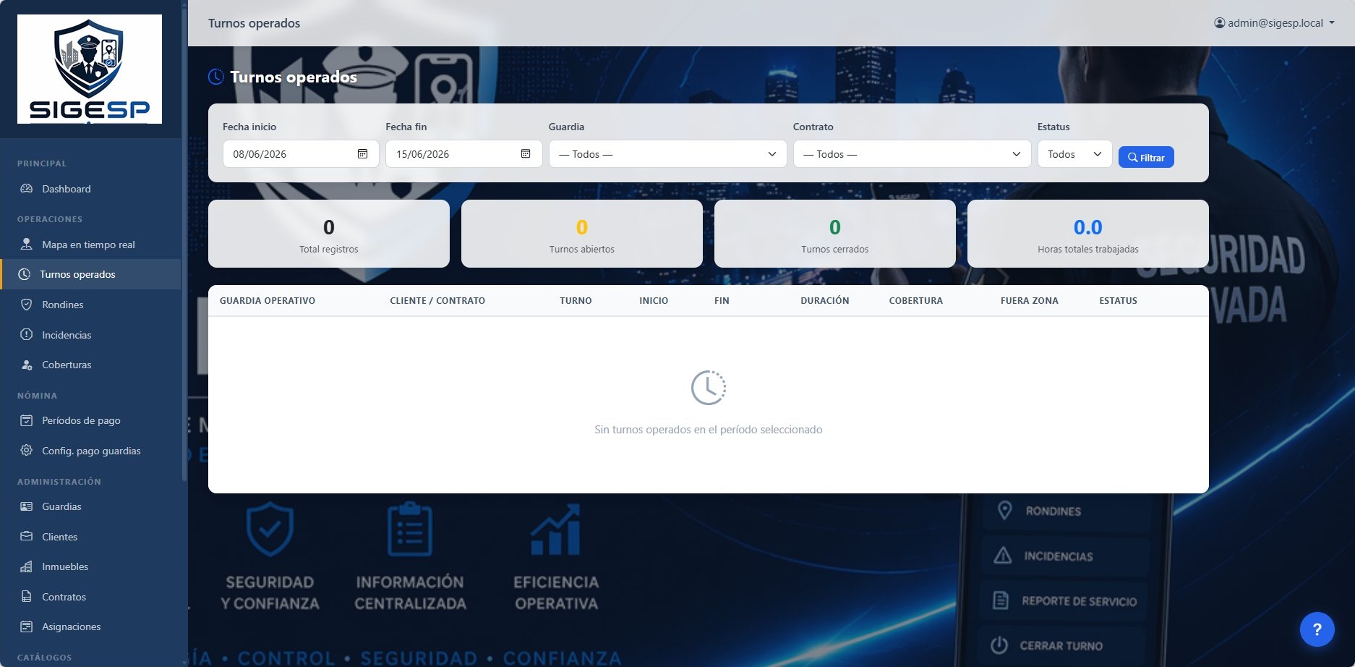Click the Turnos abiertos card
The width and height of the screenshot is (1355, 667).
point(582,234)
